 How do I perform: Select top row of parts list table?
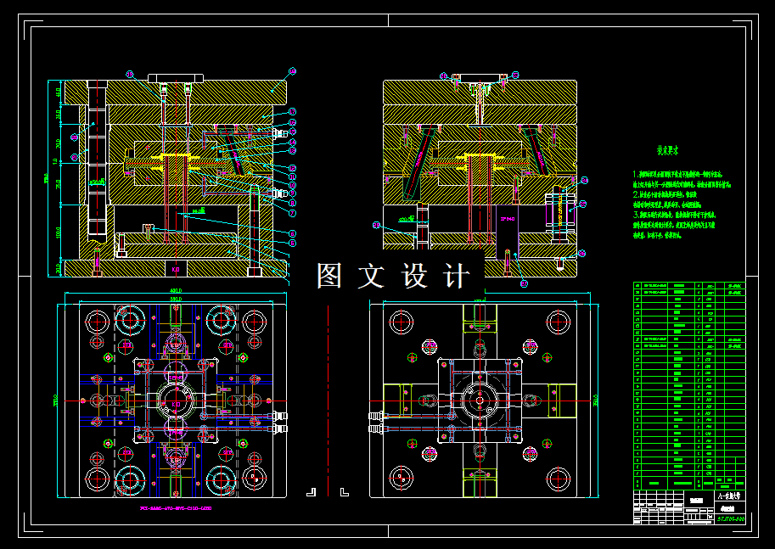click(x=689, y=286)
